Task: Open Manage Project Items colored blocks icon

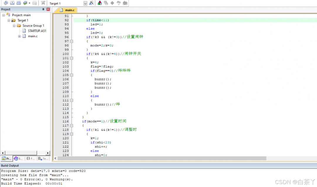Action: pyautogui.click(x=100, y=3)
